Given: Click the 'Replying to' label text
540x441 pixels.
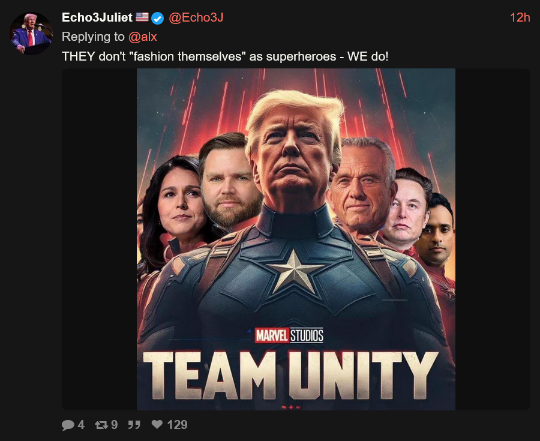Looking at the screenshot, I should click(93, 37).
